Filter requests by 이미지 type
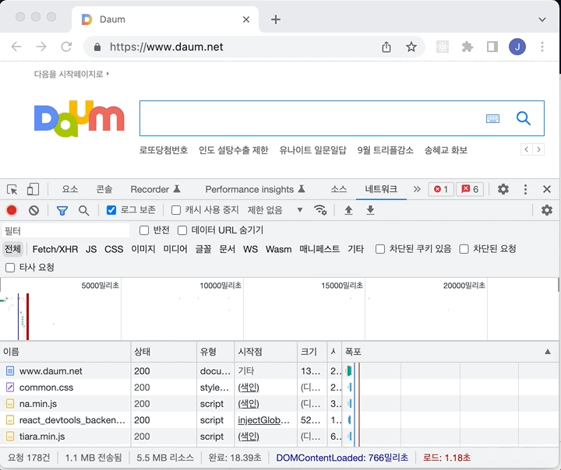The image size is (561, 470). [x=143, y=249]
